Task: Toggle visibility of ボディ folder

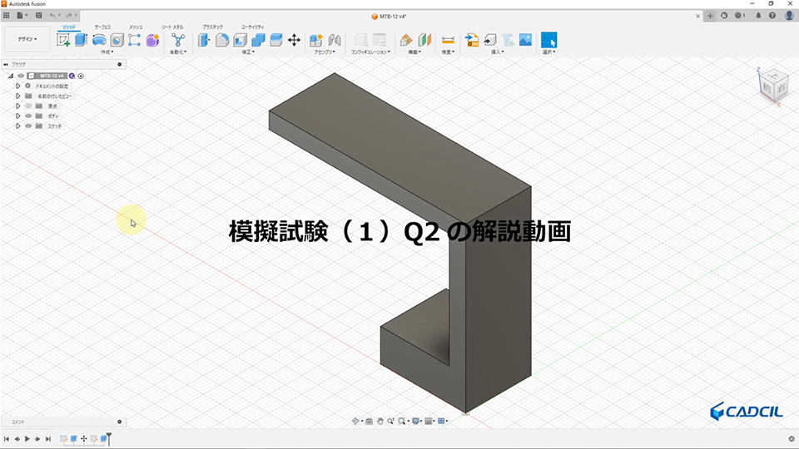Action: (x=28, y=116)
